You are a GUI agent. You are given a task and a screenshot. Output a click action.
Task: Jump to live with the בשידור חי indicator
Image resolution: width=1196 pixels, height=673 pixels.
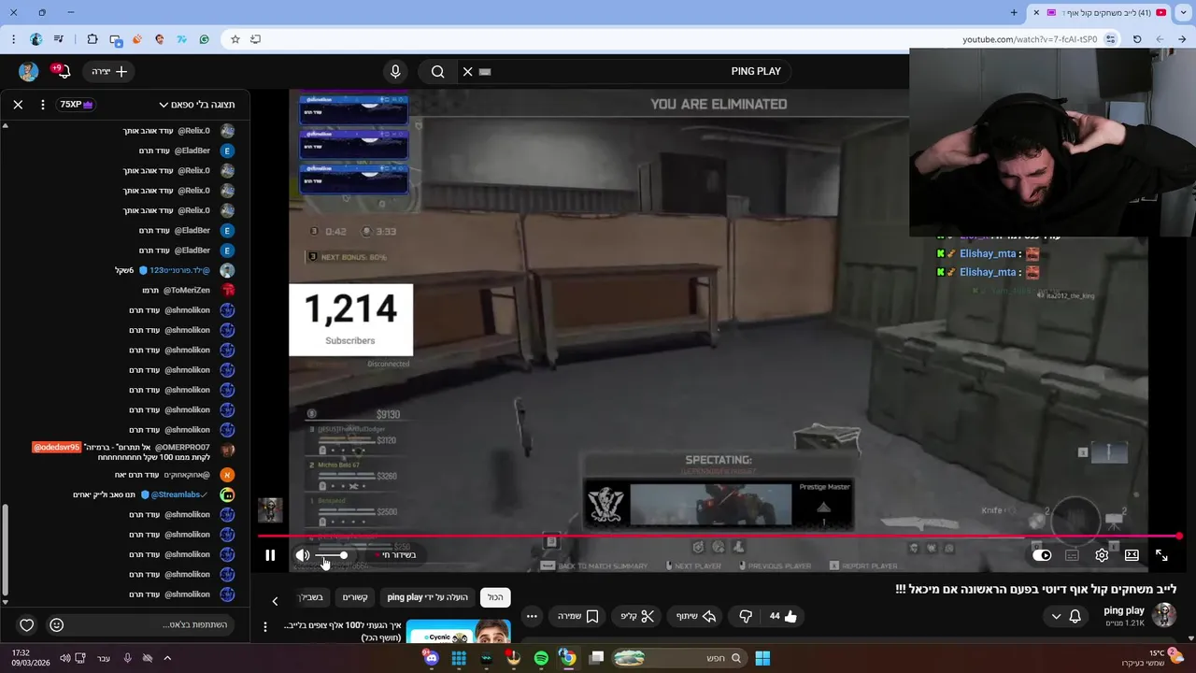tap(397, 555)
